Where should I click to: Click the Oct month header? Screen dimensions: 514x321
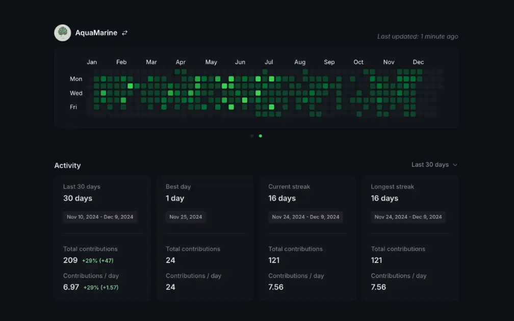[x=358, y=62]
